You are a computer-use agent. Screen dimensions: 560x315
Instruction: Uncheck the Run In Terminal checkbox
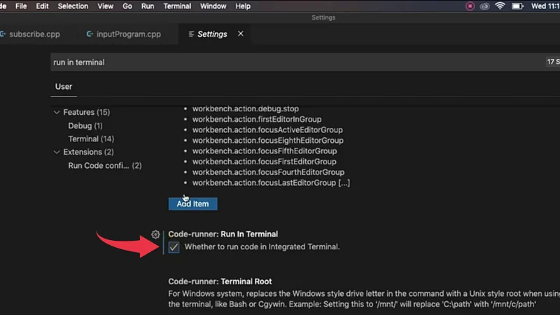coord(174,247)
